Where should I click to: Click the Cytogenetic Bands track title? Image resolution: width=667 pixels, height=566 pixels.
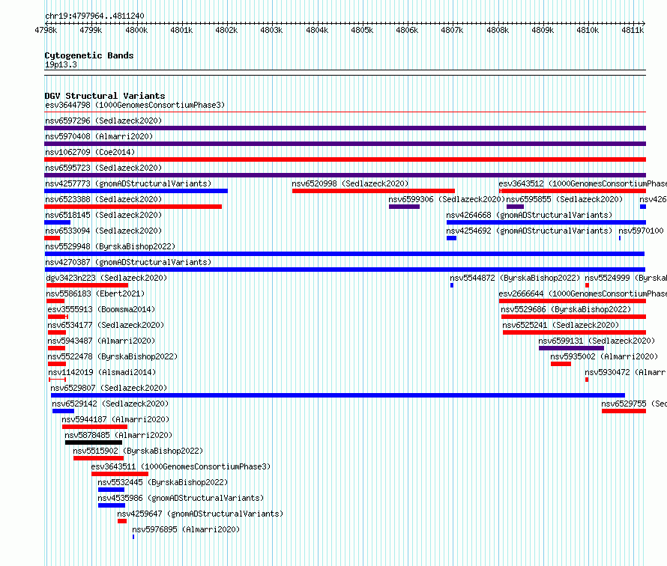click(x=89, y=55)
